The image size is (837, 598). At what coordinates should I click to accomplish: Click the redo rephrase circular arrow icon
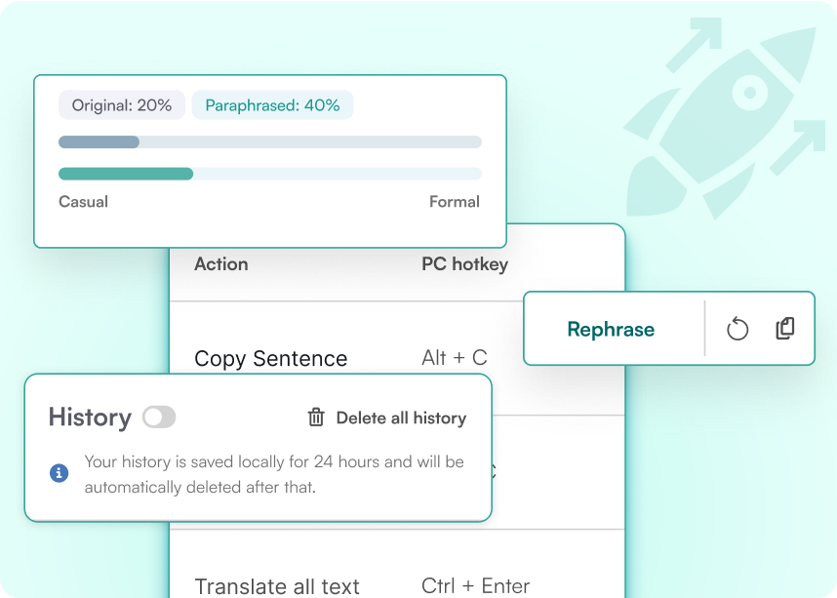point(737,330)
